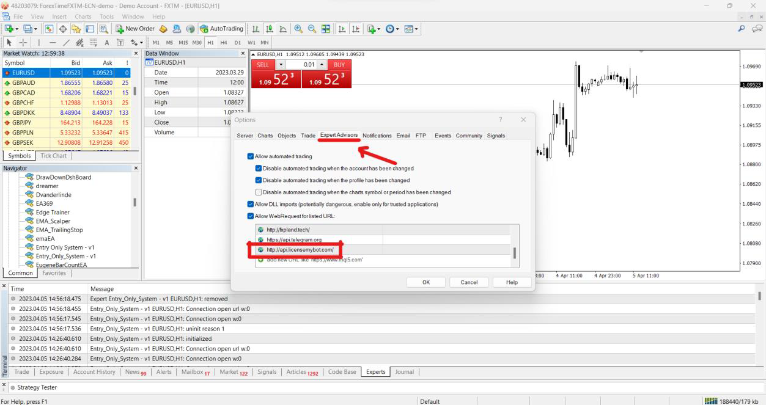
Task: Enable disable trading when chart symbol changed
Action: coord(259,192)
